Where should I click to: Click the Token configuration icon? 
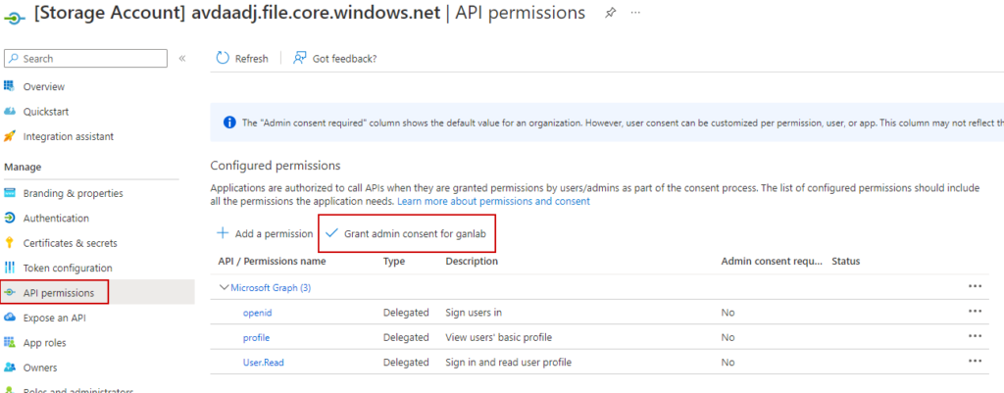(10, 268)
